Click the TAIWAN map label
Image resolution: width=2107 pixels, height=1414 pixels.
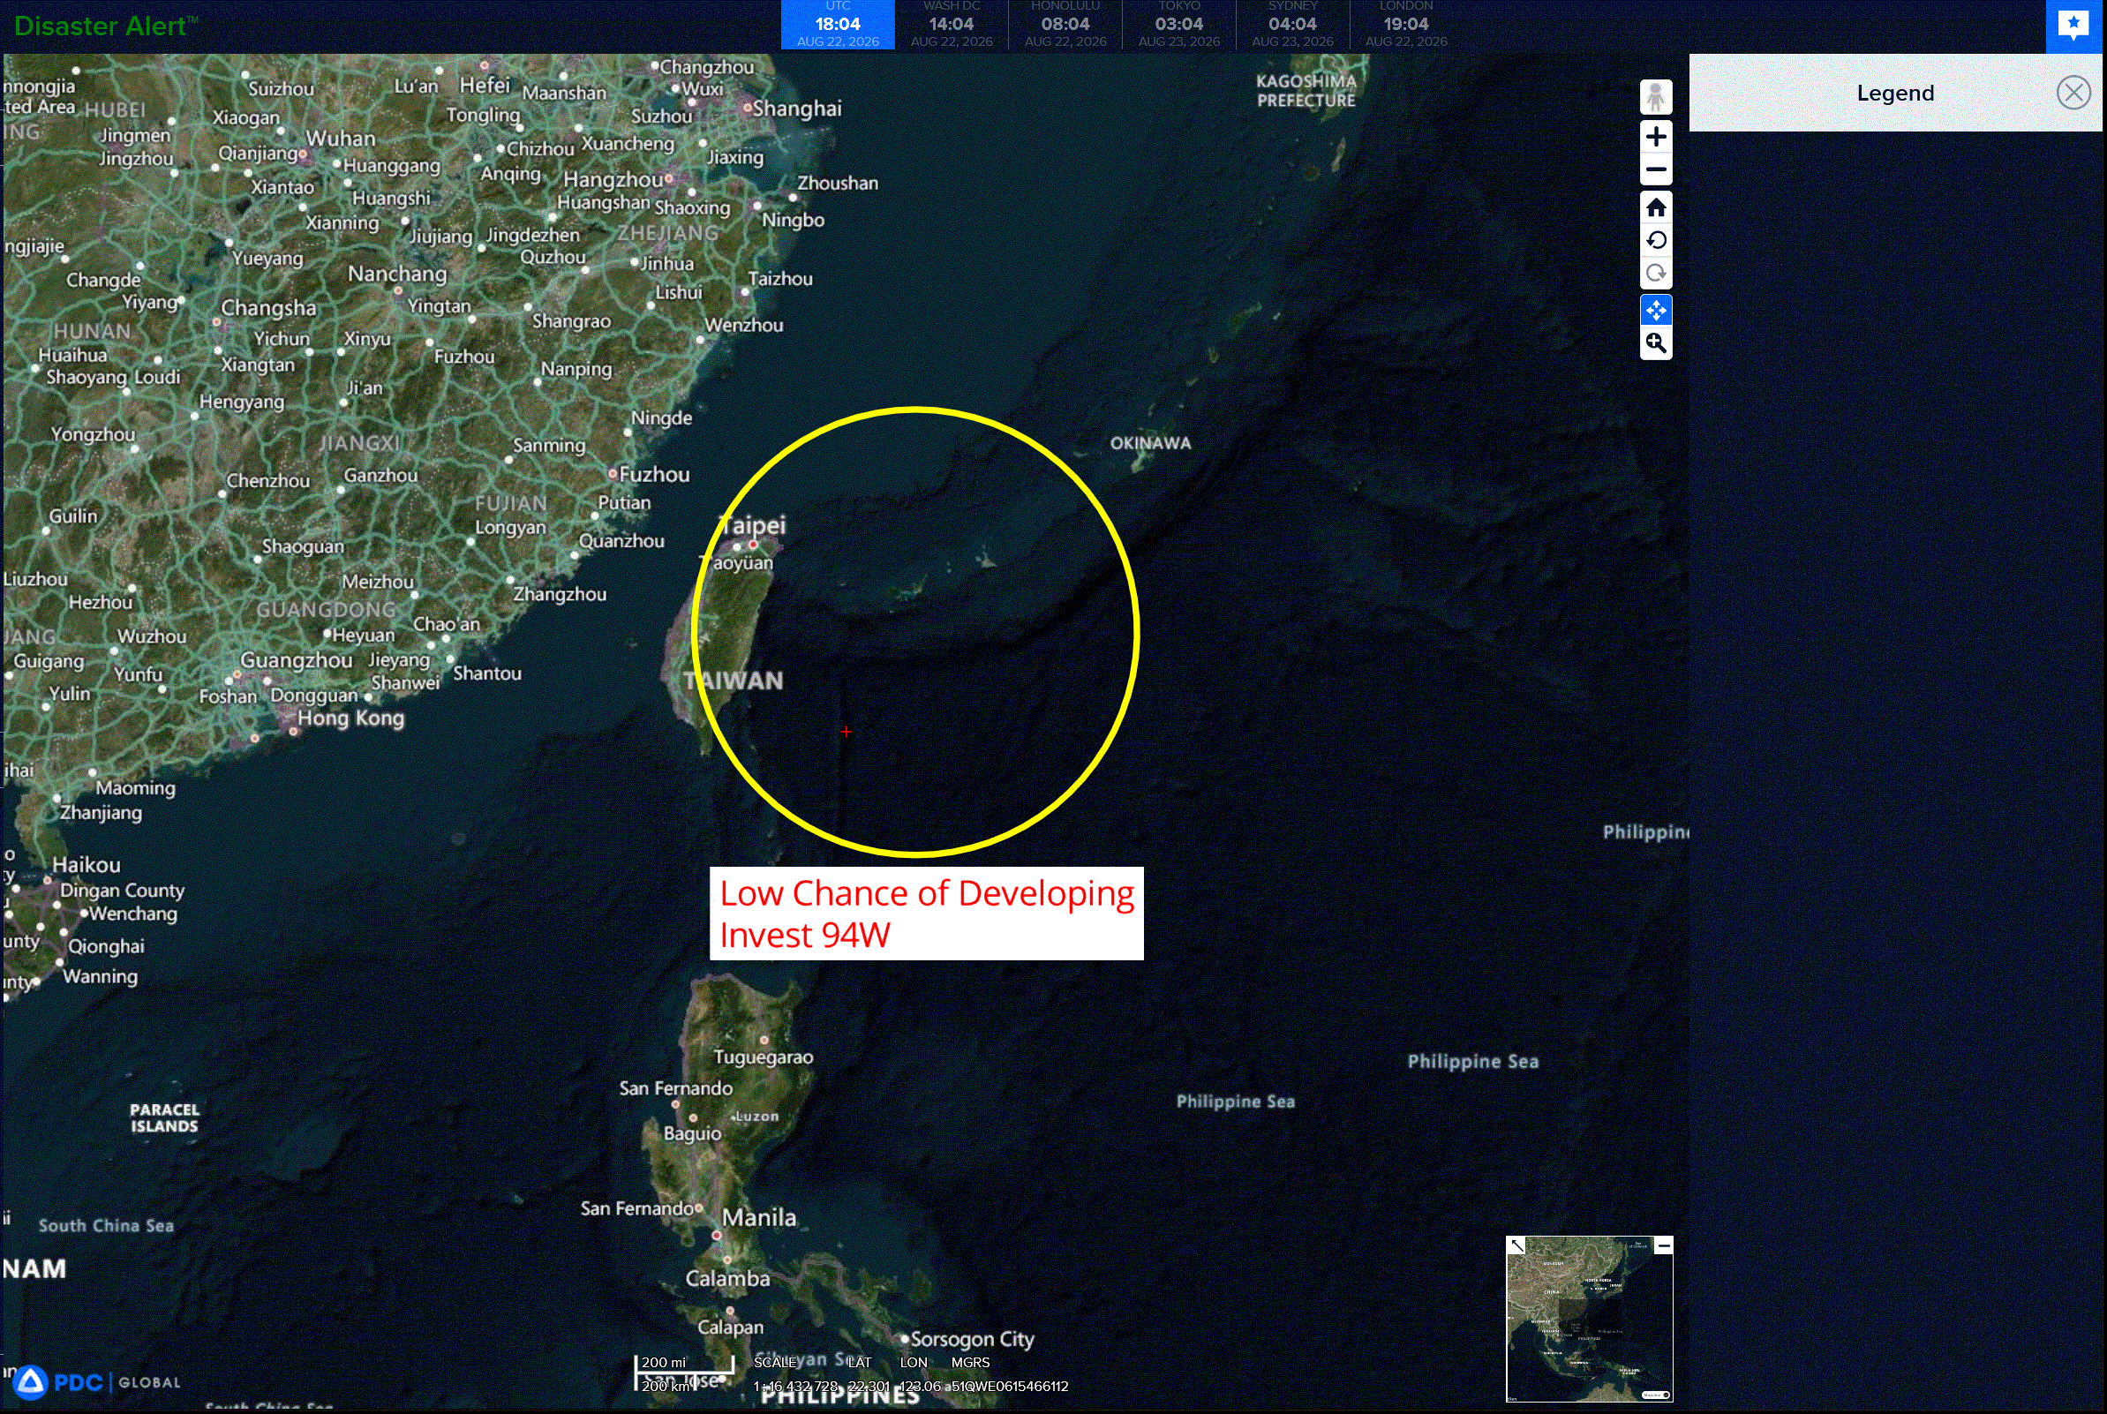click(x=733, y=681)
